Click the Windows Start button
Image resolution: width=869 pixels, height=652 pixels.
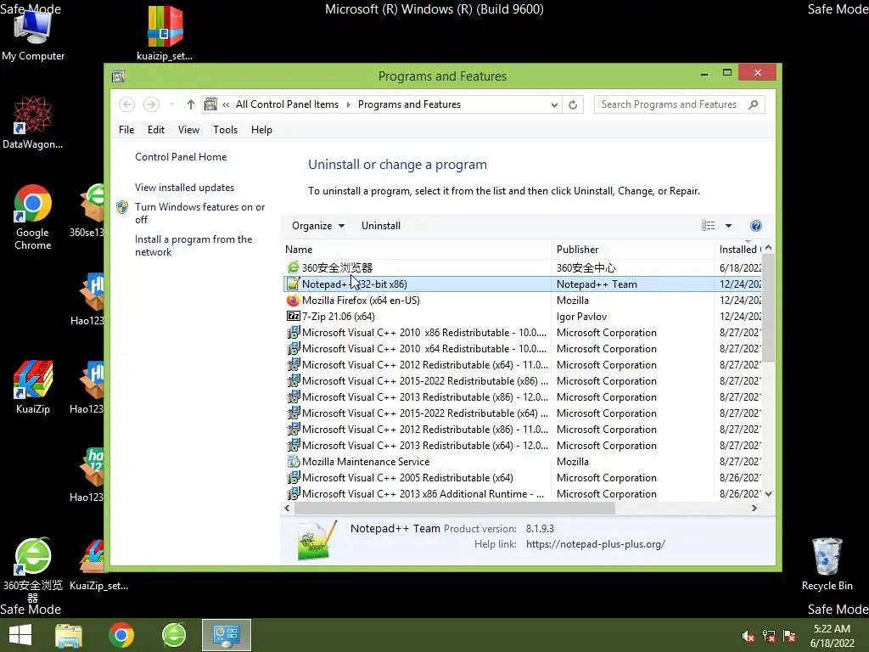[x=20, y=635]
